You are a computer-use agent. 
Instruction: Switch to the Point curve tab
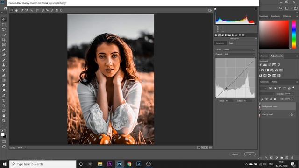231,43
